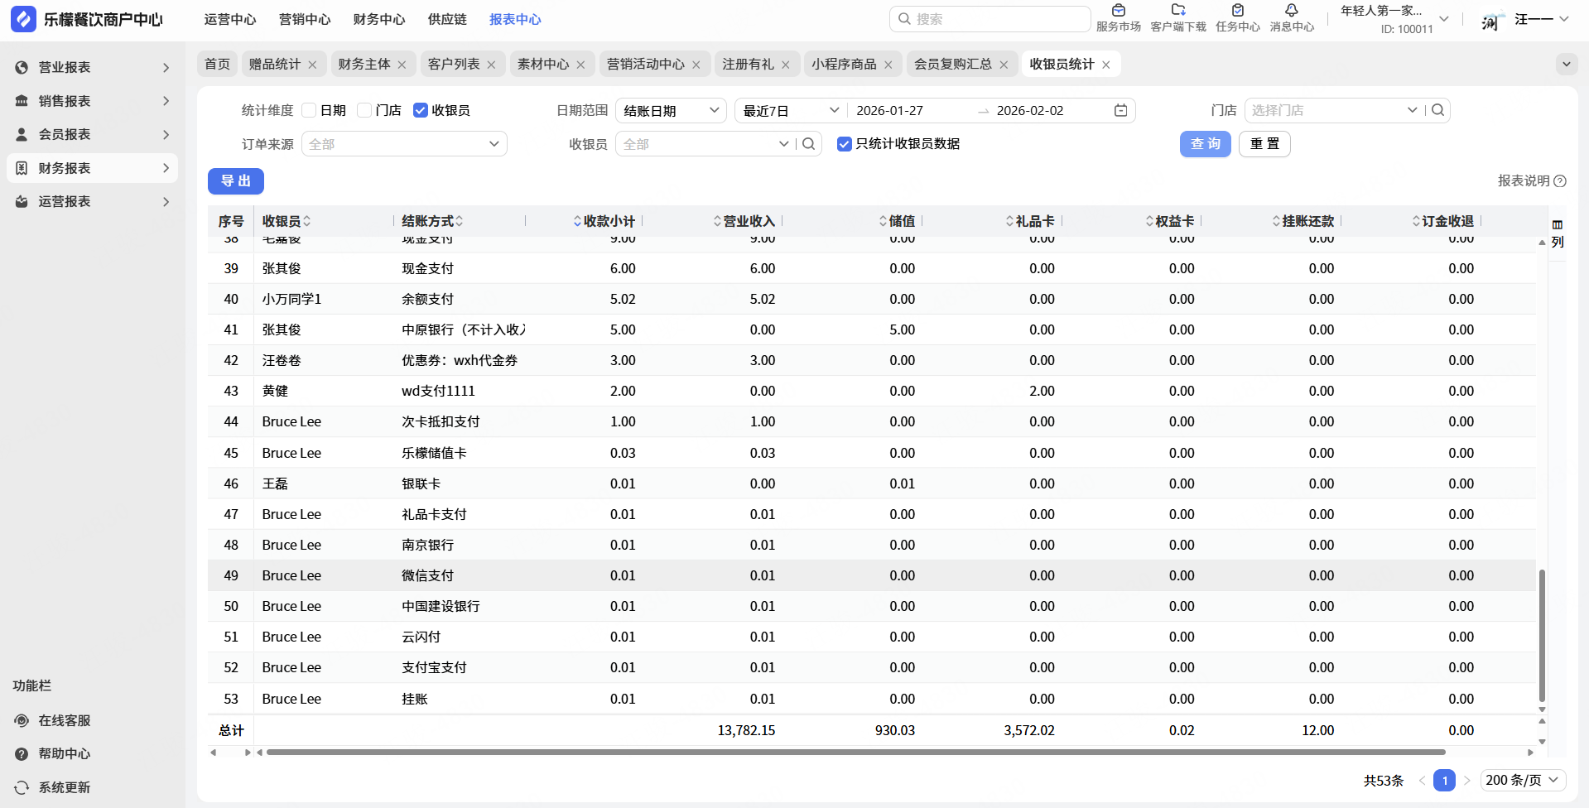Click the 报表说明 help question icon
1589x808 pixels.
coord(1560,181)
